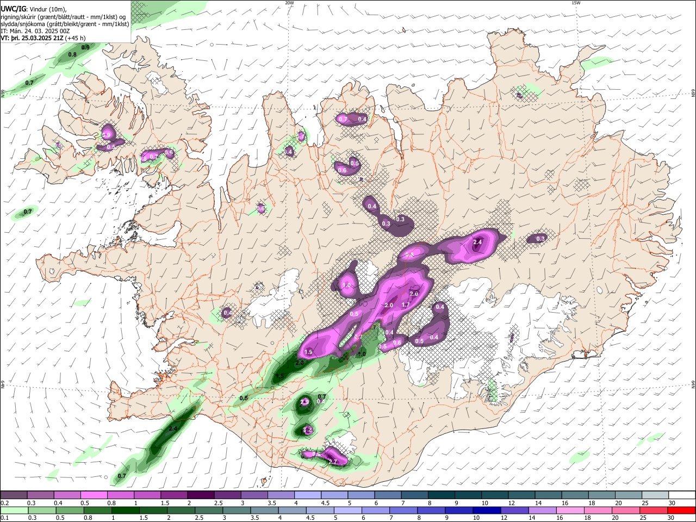
Task: Click the "20W" longitude label at the top edge
Action: tap(289, 3)
